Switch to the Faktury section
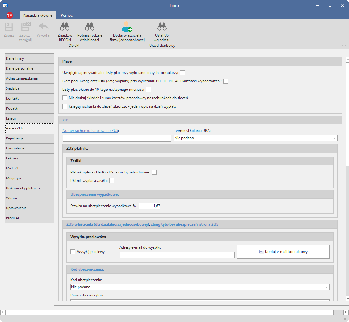The width and height of the screenshot is (349, 322). (x=29, y=158)
